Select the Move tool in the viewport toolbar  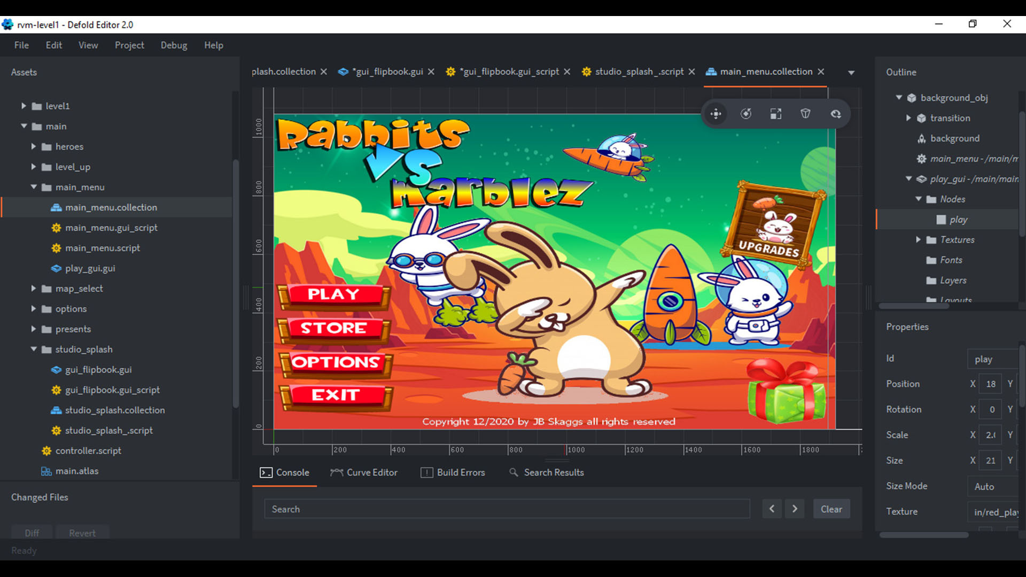716,113
